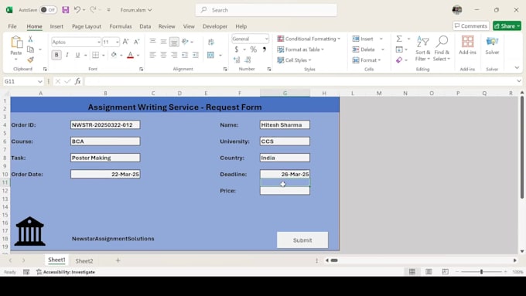Launch the Solver tool
Screen dimensions: 526x296
[x=492, y=46]
